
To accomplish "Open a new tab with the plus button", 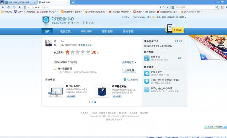I will 73,3.
